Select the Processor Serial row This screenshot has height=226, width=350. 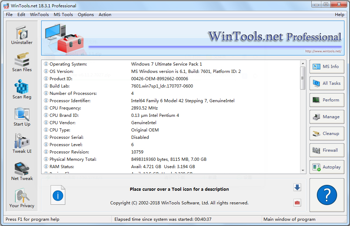tap(171, 137)
